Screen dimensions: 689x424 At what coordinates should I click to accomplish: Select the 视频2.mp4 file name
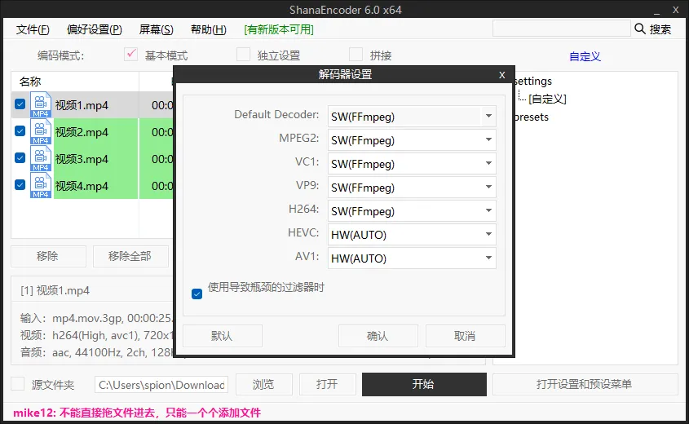tap(82, 132)
